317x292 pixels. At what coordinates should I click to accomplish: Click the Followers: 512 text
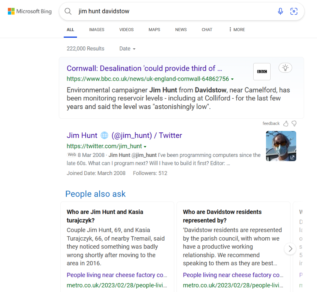(150, 173)
